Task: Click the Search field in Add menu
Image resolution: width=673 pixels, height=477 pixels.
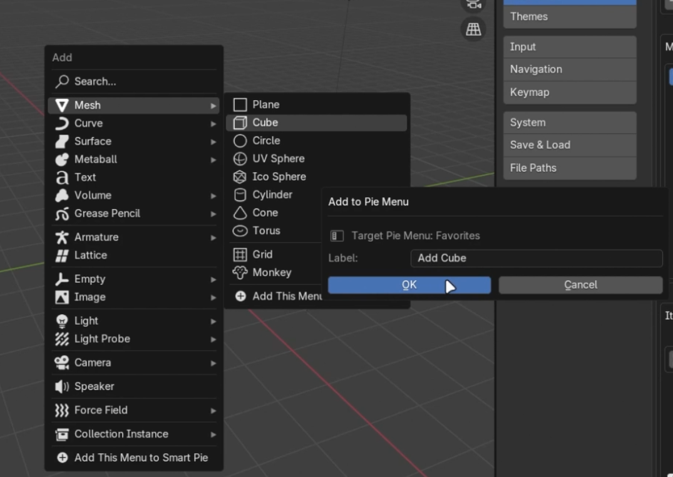Action: point(134,81)
